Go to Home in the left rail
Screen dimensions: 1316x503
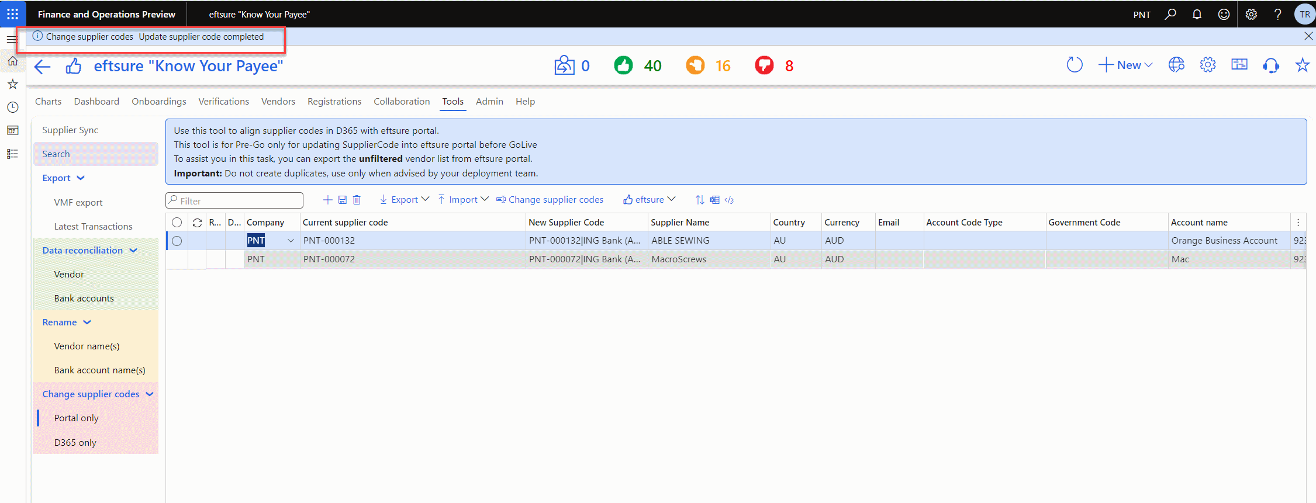click(12, 61)
